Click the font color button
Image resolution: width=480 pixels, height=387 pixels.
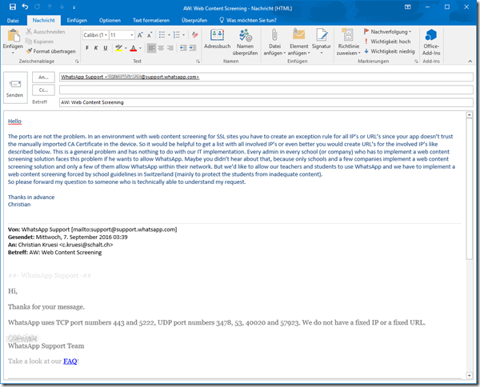132,48
